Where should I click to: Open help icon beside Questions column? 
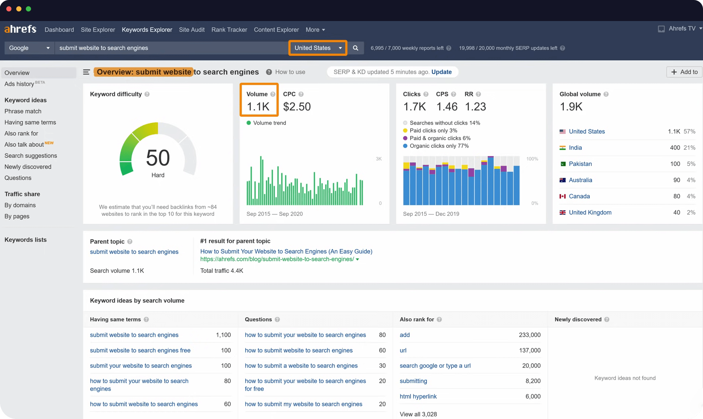[277, 319]
